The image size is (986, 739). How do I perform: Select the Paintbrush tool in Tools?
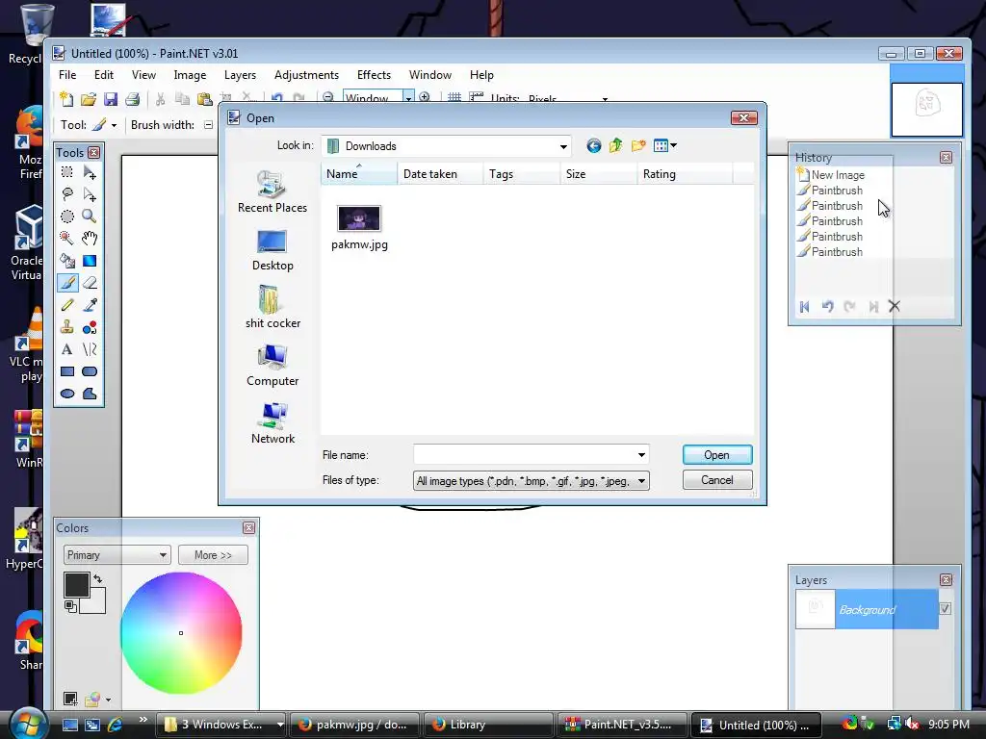[67, 283]
